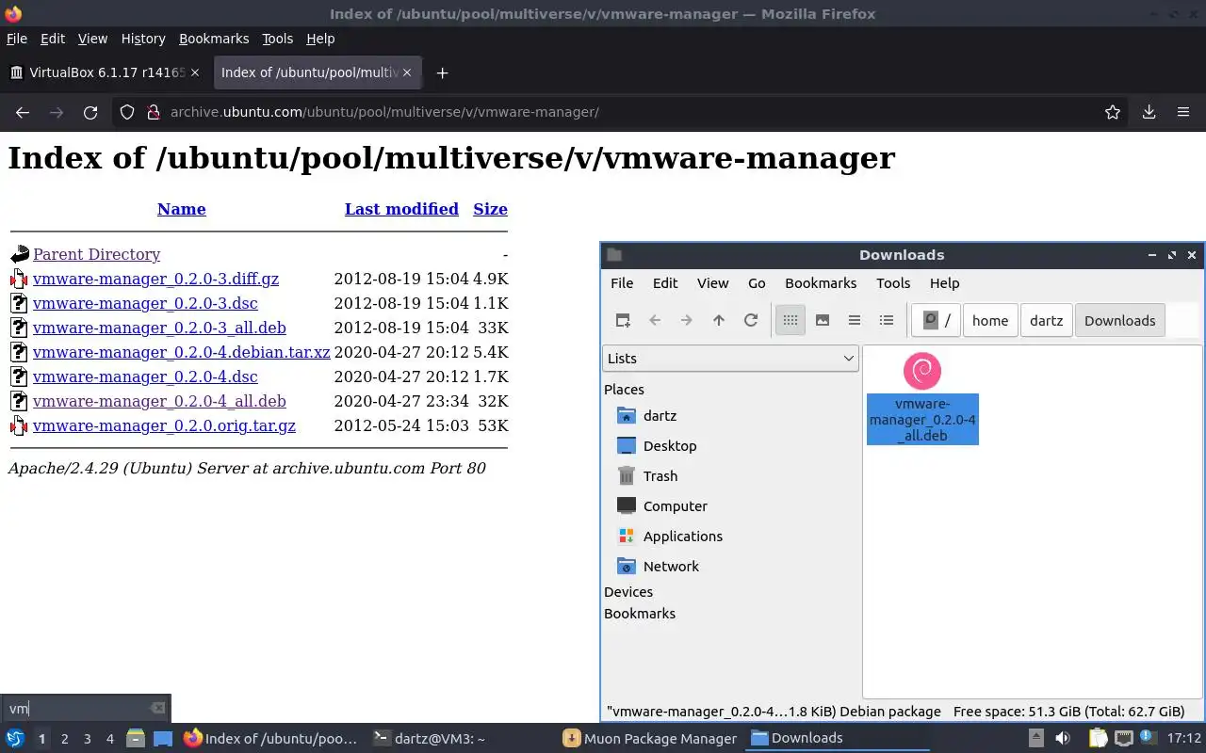Image resolution: width=1206 pixels, height=753 pixels.
Task: Open Muon Package Manager from taskbar
Action: click(x=650, y=738)
